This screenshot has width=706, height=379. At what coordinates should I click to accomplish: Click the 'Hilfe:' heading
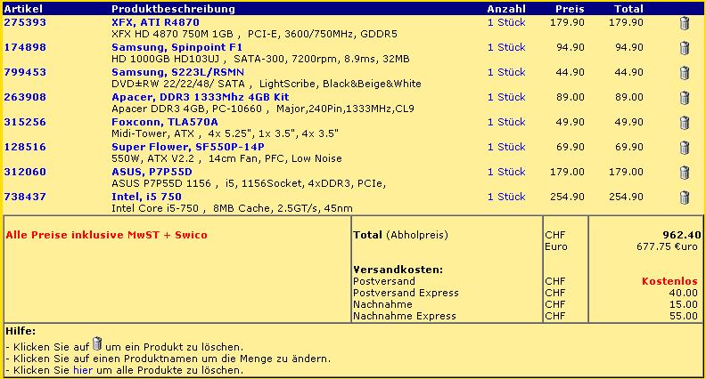[x=21, y=331]
